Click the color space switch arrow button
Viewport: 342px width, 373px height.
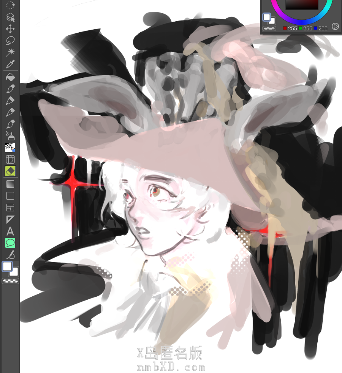[x=335, y=26]
